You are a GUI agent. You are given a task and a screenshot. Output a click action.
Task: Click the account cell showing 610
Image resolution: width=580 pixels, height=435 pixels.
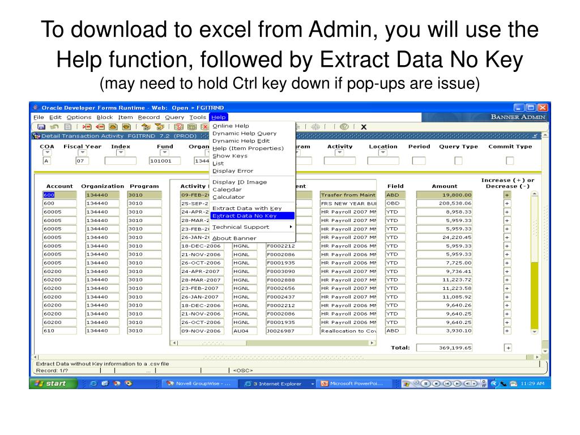59,331
